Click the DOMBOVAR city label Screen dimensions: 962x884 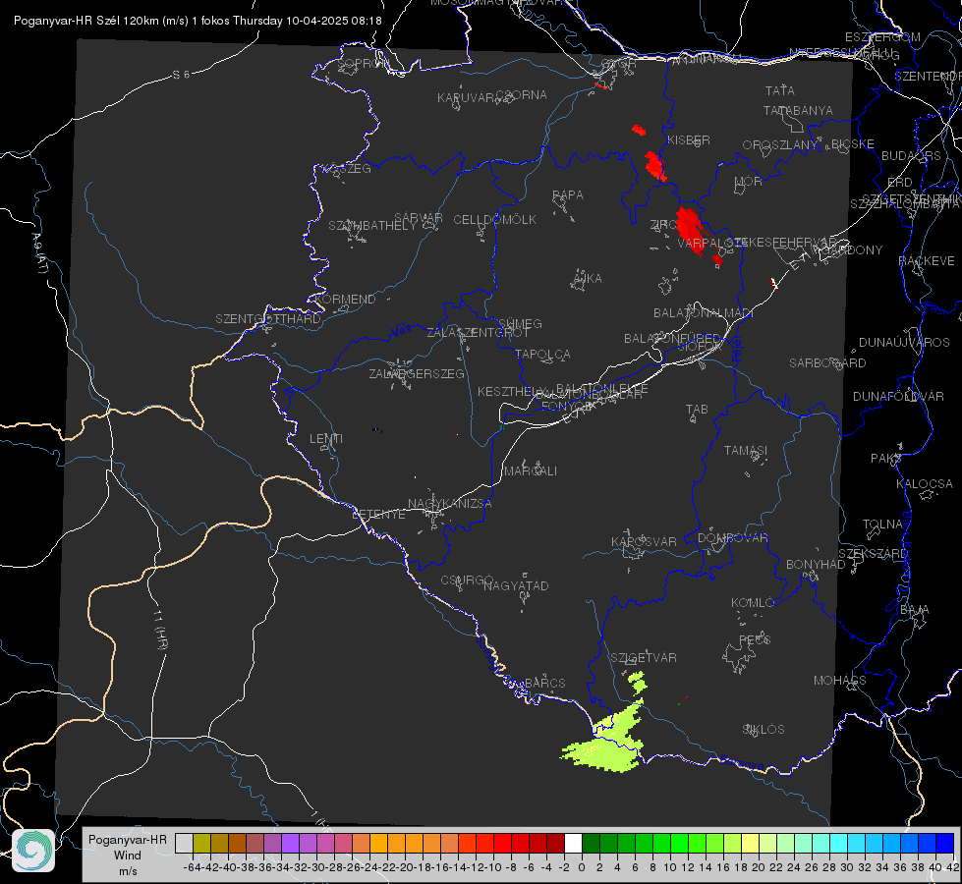(x=732, y=537)
